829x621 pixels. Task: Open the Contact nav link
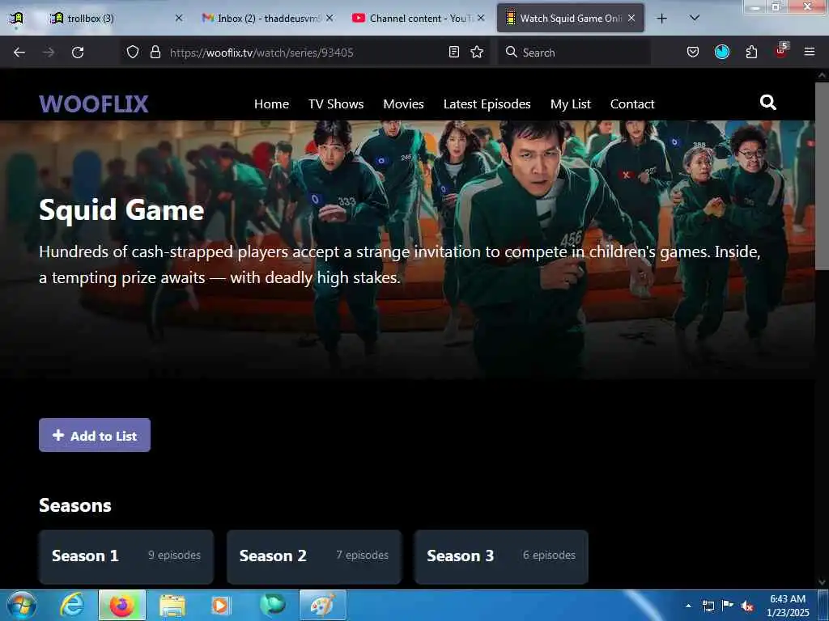coord(631,104)
